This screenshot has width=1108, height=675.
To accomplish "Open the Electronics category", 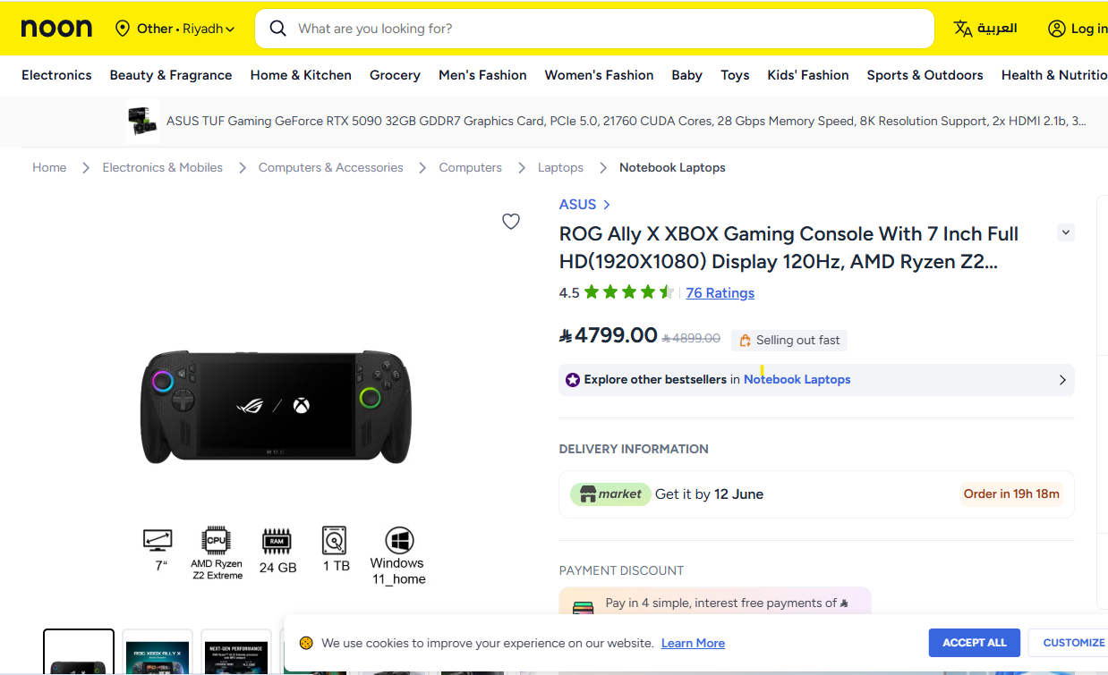I will (56, 75).
